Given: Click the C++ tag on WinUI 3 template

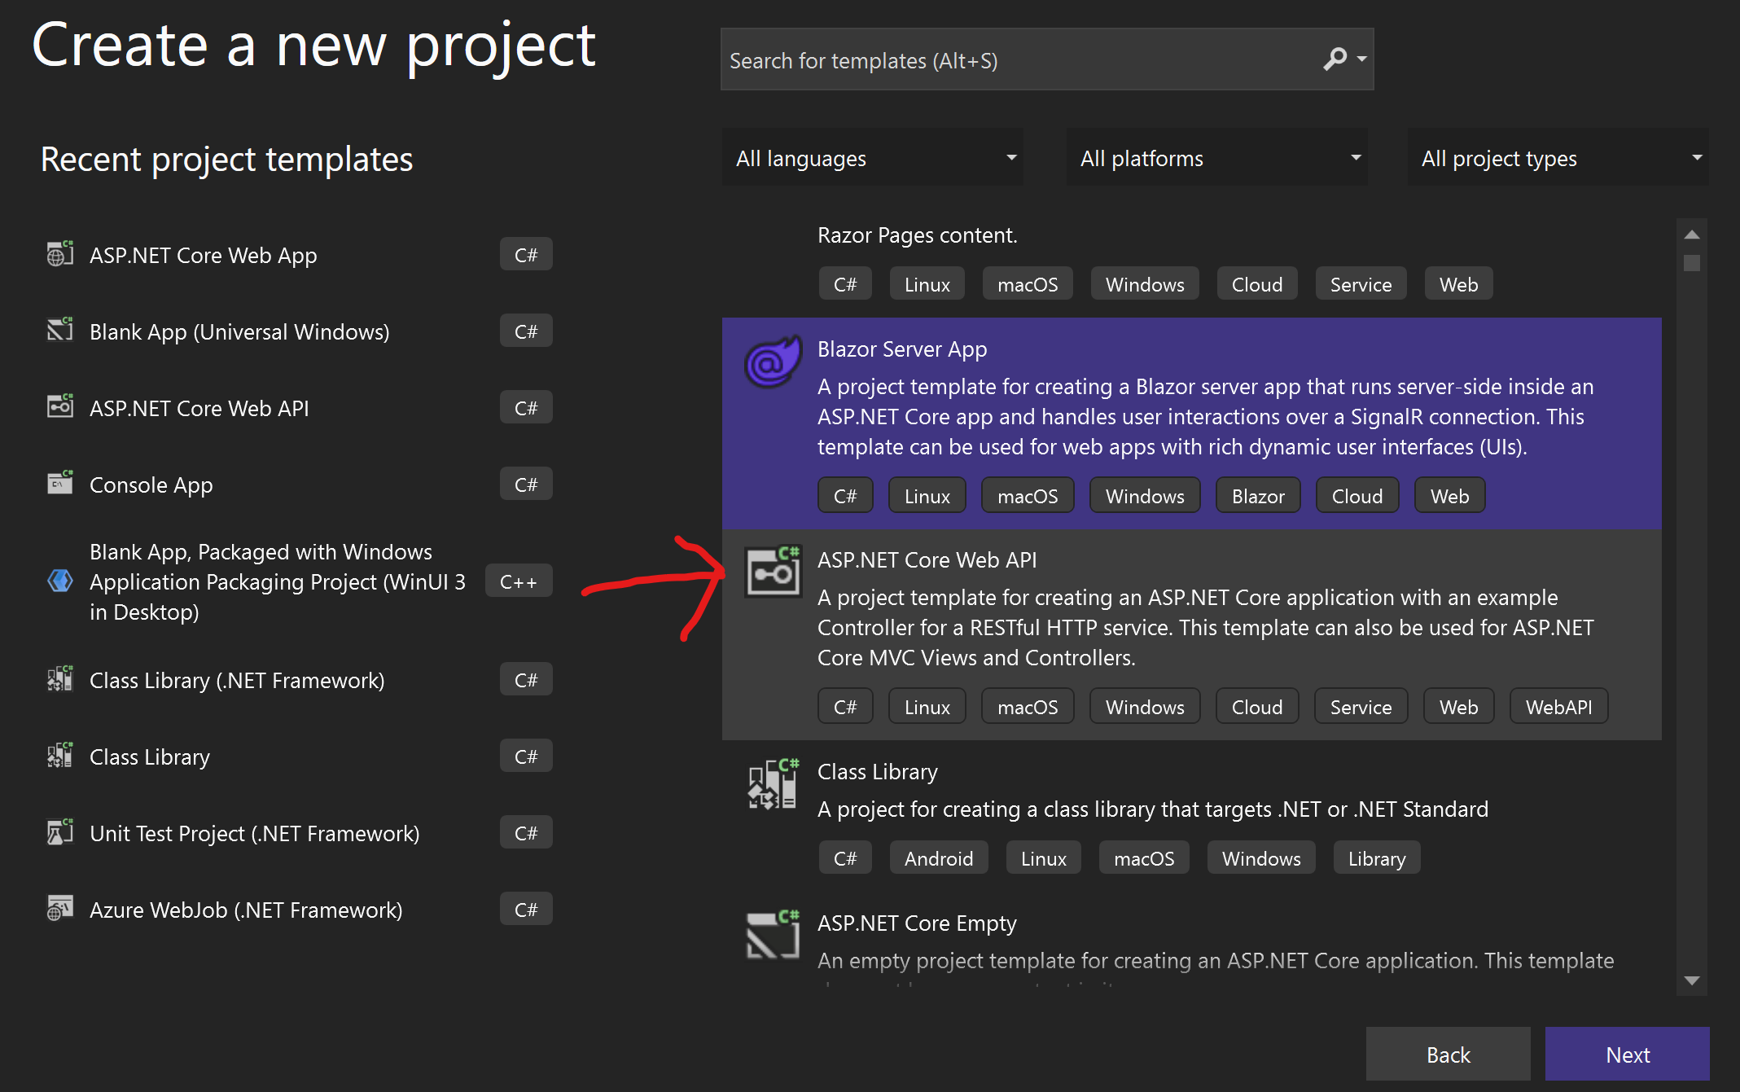Looking at the screenshot, I should click(519, 581).
